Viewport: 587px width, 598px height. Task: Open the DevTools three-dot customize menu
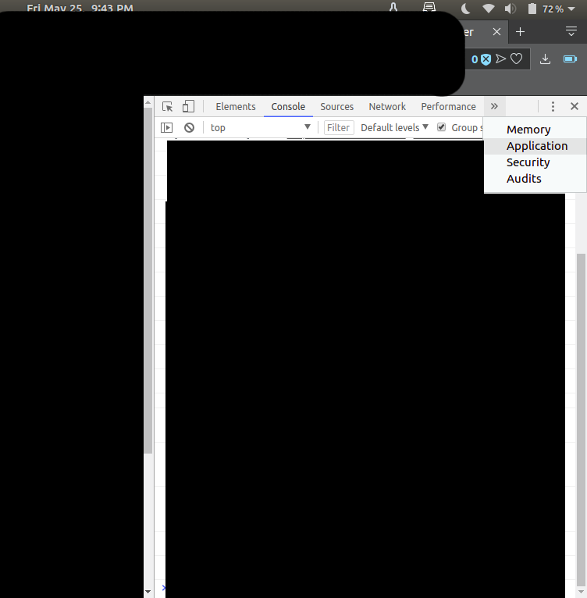click(x=553, y=106)
